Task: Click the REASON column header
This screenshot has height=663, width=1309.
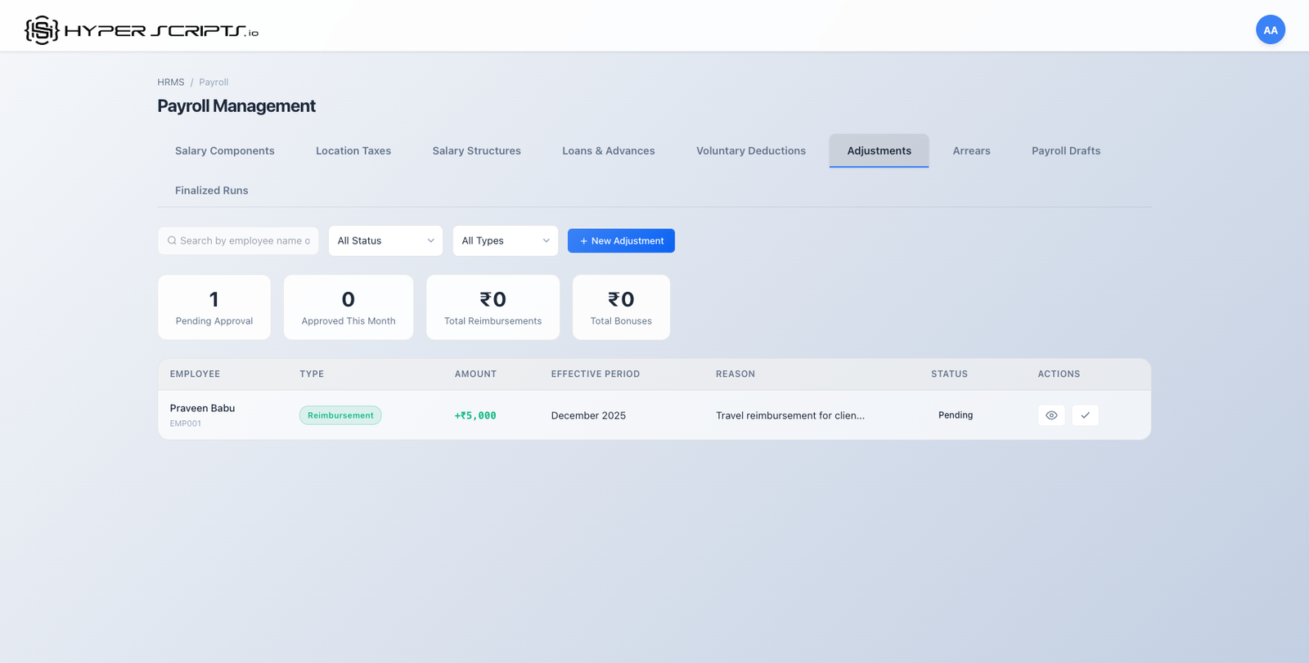Action: (x=735, y=374)
